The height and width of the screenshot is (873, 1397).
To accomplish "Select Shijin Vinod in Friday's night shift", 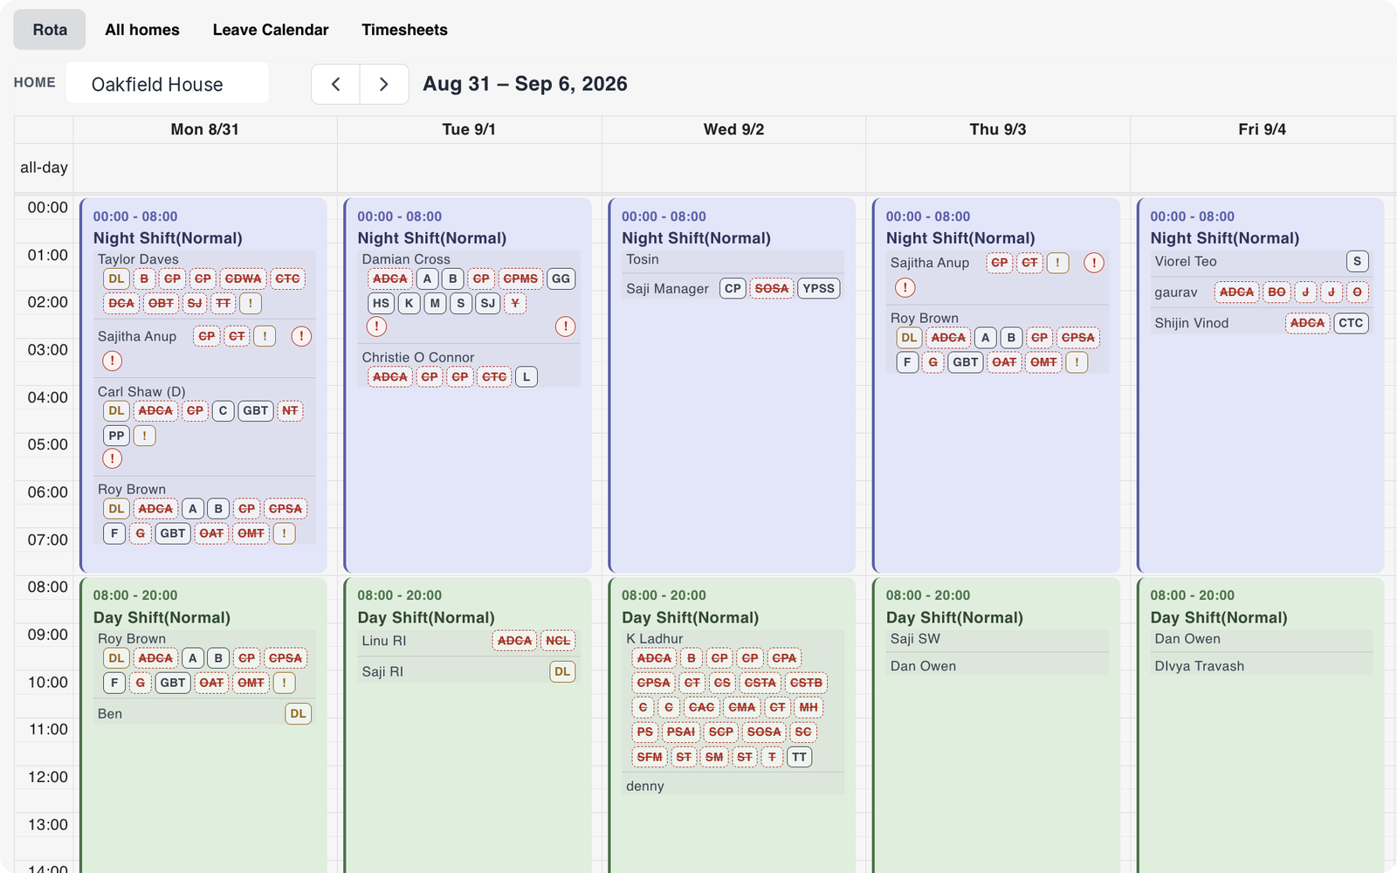I will [1192, 323].
